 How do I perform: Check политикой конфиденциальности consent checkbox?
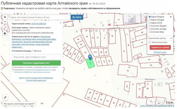click(x=13, y=70)
